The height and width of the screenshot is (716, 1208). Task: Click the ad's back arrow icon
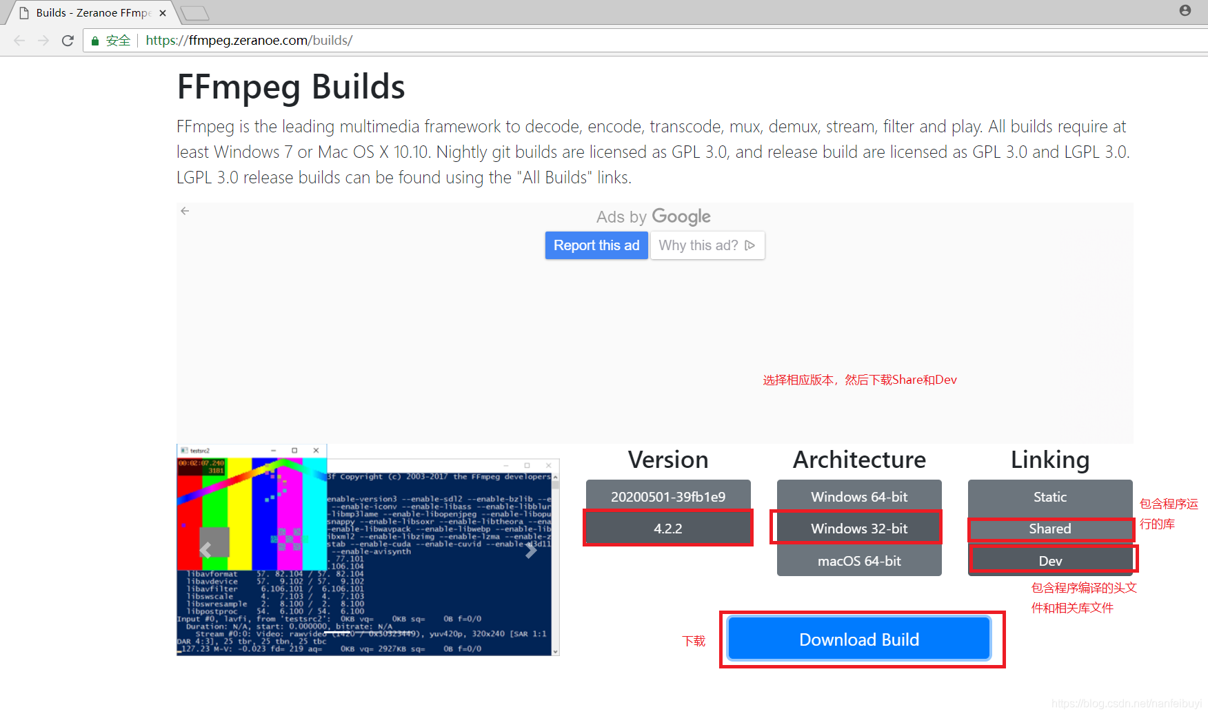point(185,211)
